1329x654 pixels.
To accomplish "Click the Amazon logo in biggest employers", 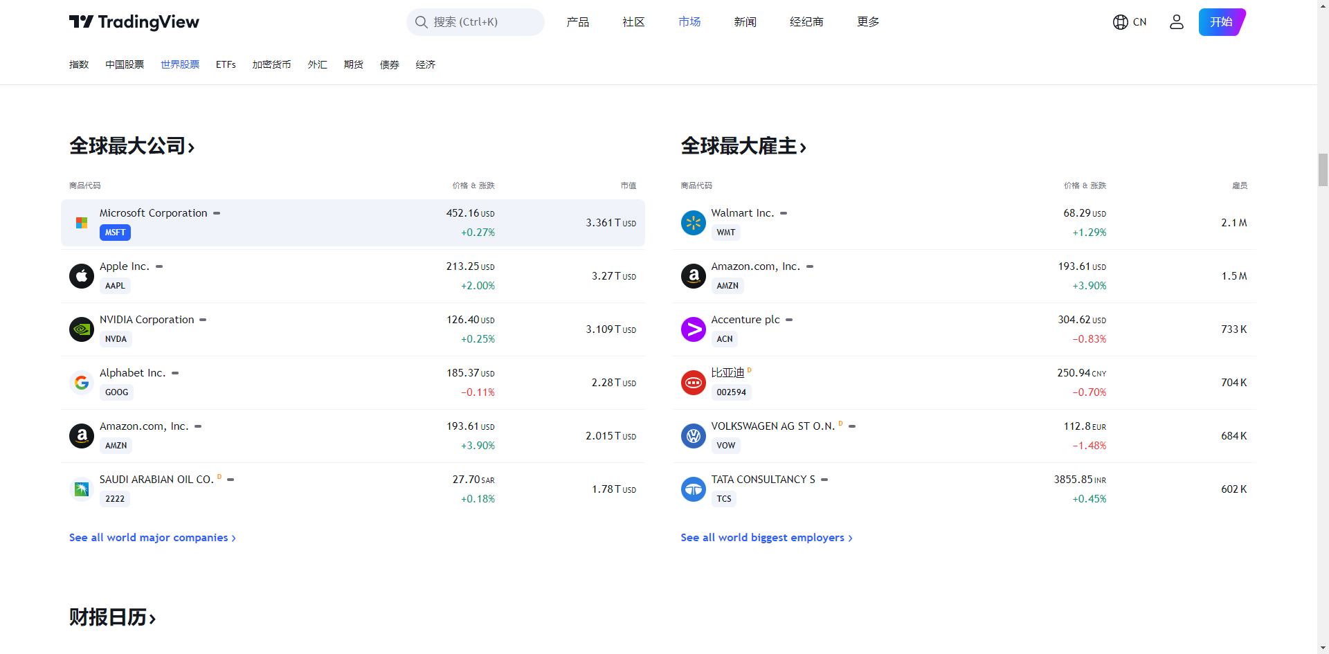I will tap(694, 276).
